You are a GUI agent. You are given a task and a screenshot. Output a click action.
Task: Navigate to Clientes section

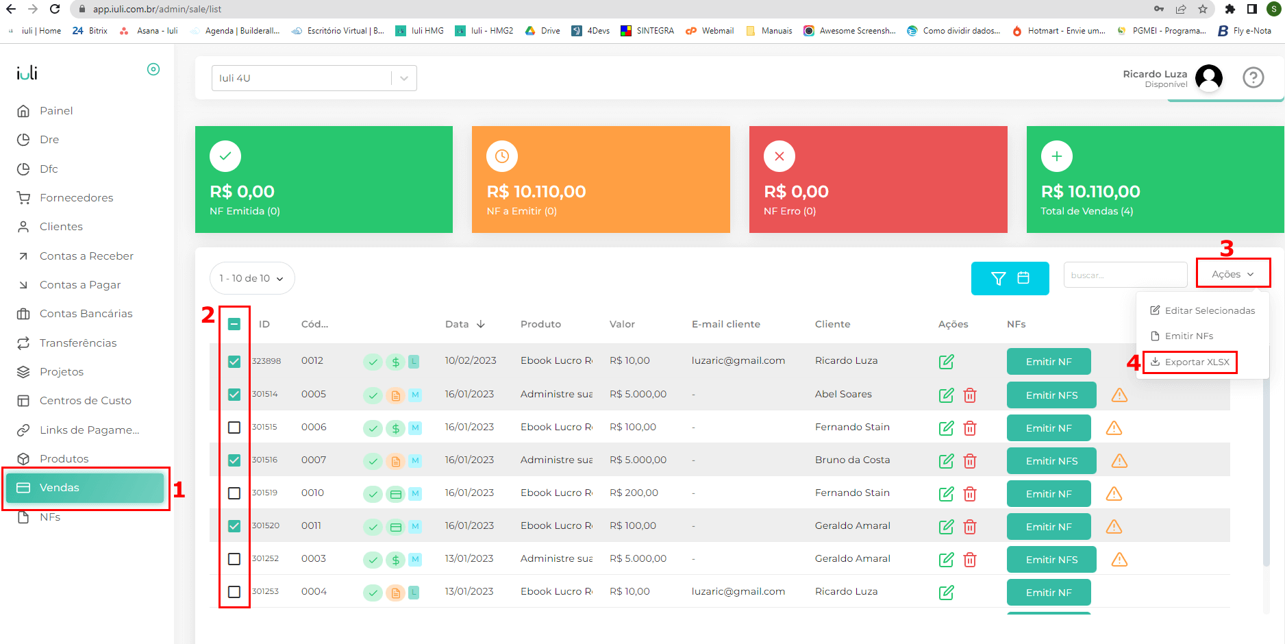(61, 227)
